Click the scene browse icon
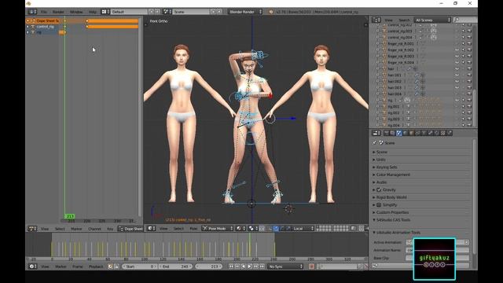The width and height of the screenshot is (503, 283). coord(167,12)
